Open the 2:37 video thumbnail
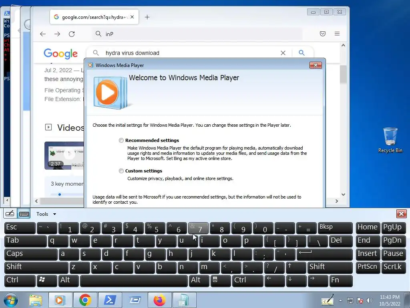The image size is (410, 308). click(x=64, y=156)
